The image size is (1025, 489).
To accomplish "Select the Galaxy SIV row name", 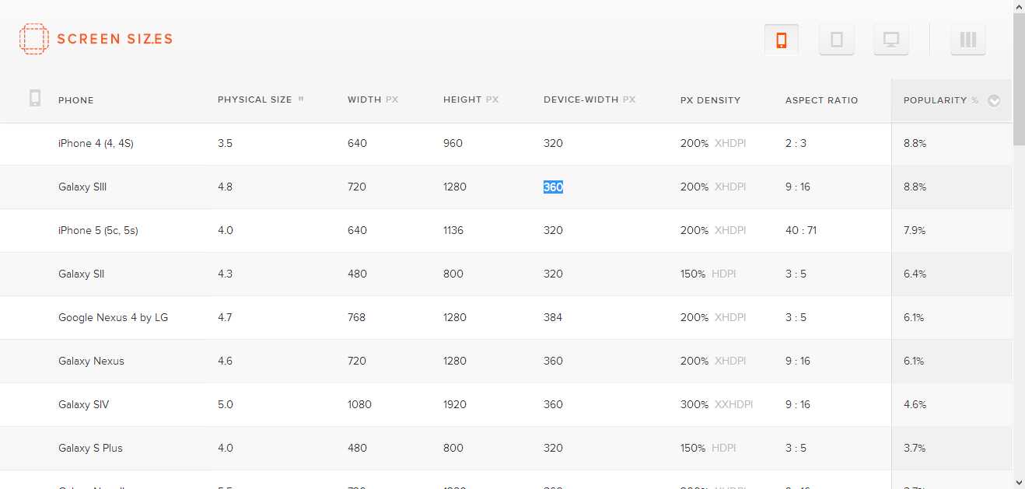I will tap(83, 404).
